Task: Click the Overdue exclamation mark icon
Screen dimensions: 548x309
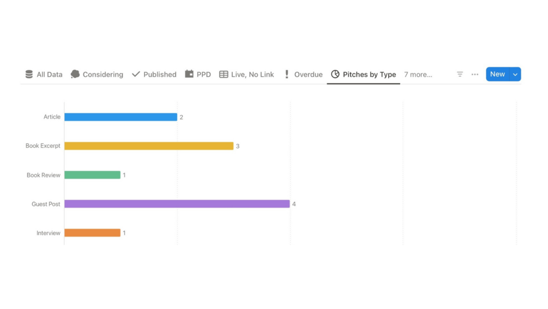Action: [x=287, y=74]
